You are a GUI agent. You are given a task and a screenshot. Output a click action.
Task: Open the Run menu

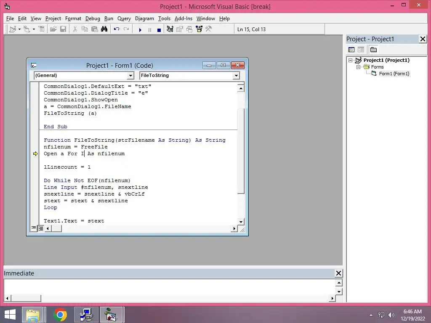pos(109,19)
